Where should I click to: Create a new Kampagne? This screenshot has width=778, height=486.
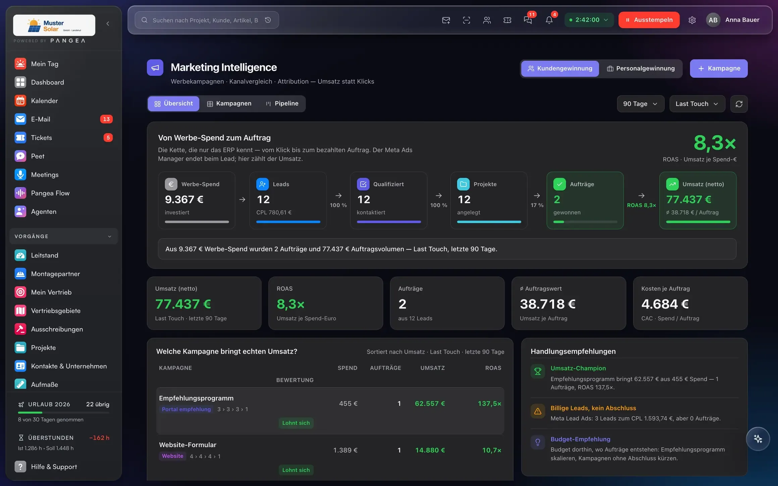[719, 68]
